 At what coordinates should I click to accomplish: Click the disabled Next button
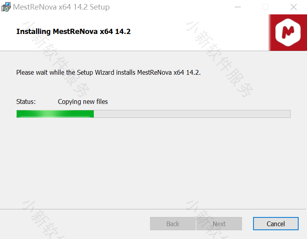point(219,223)
